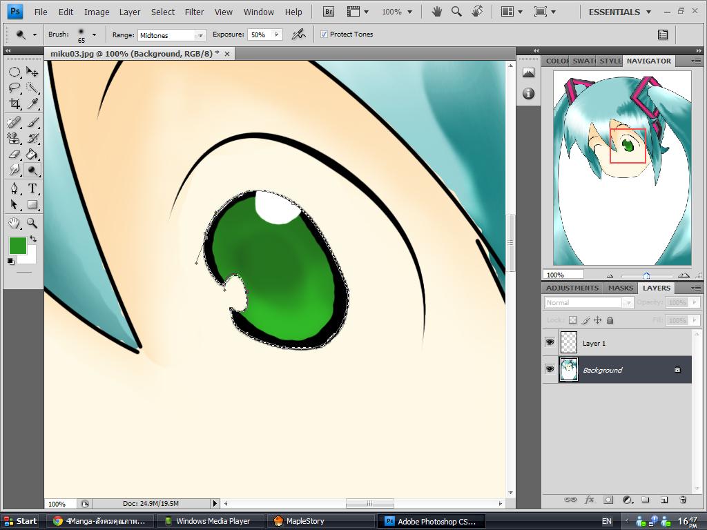Select the Magic Wand tool
Viewport: 707px width, 530px height.
click(x=32, y=88)
